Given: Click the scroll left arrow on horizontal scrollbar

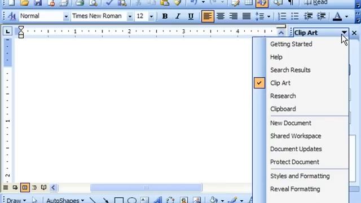Looking at the screenshot, I should pyautogui.click(x=53, y=188).
